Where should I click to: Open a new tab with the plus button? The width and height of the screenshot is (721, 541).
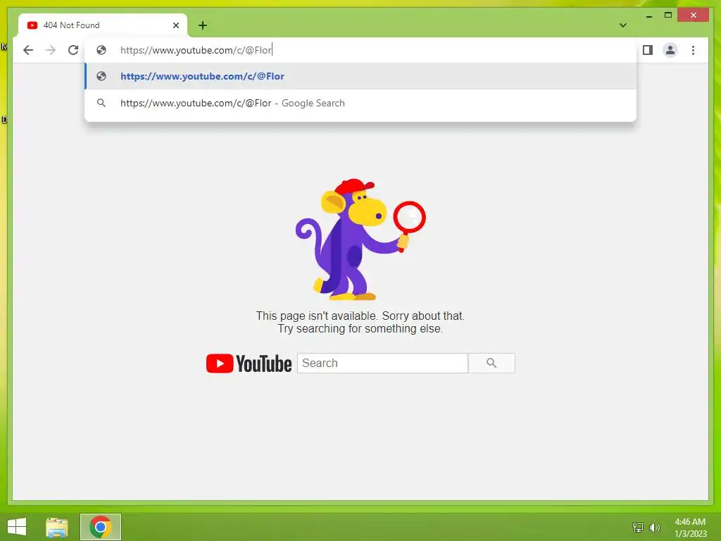click(203, 25)
